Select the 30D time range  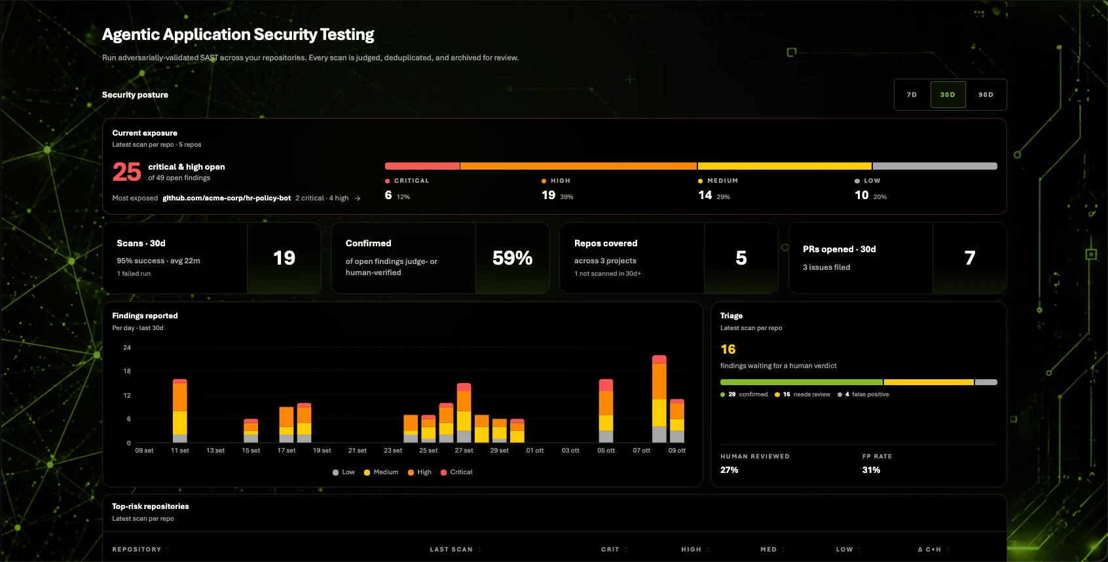(x=948, y=95)
